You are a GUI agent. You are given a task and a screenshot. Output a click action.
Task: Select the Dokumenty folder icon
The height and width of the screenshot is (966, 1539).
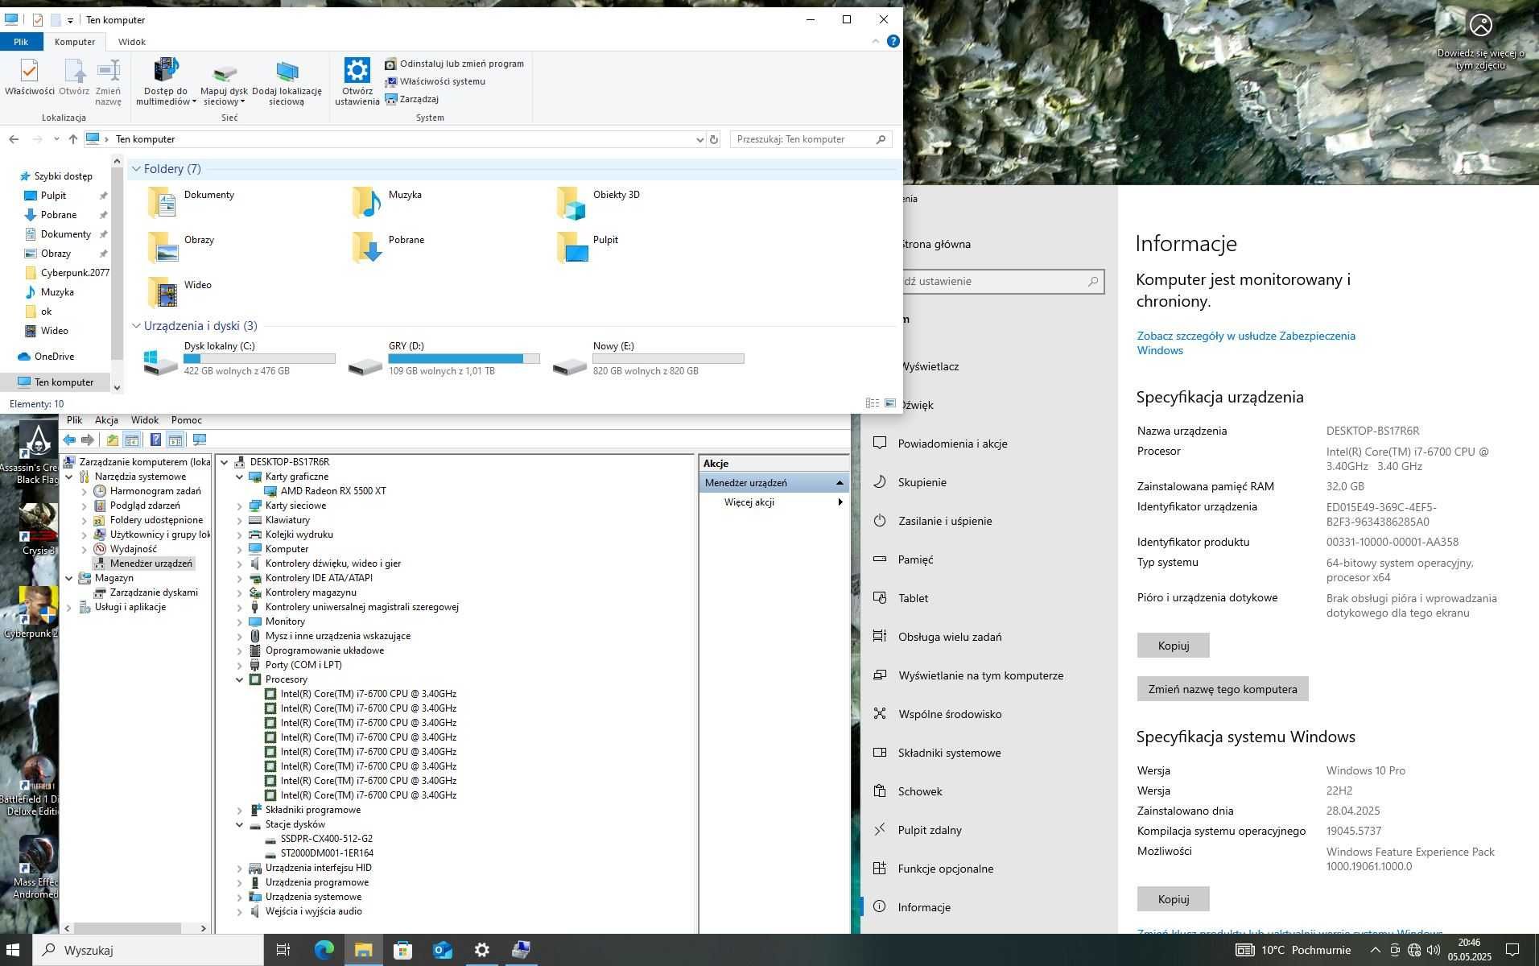click(x=163, y=203)
